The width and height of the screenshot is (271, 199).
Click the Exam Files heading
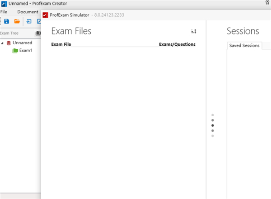(x=71, y=31)
